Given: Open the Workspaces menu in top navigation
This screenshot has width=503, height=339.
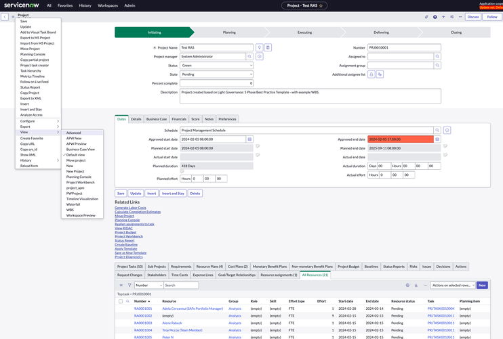Looking at the screenshot, I should pos(108,5).
